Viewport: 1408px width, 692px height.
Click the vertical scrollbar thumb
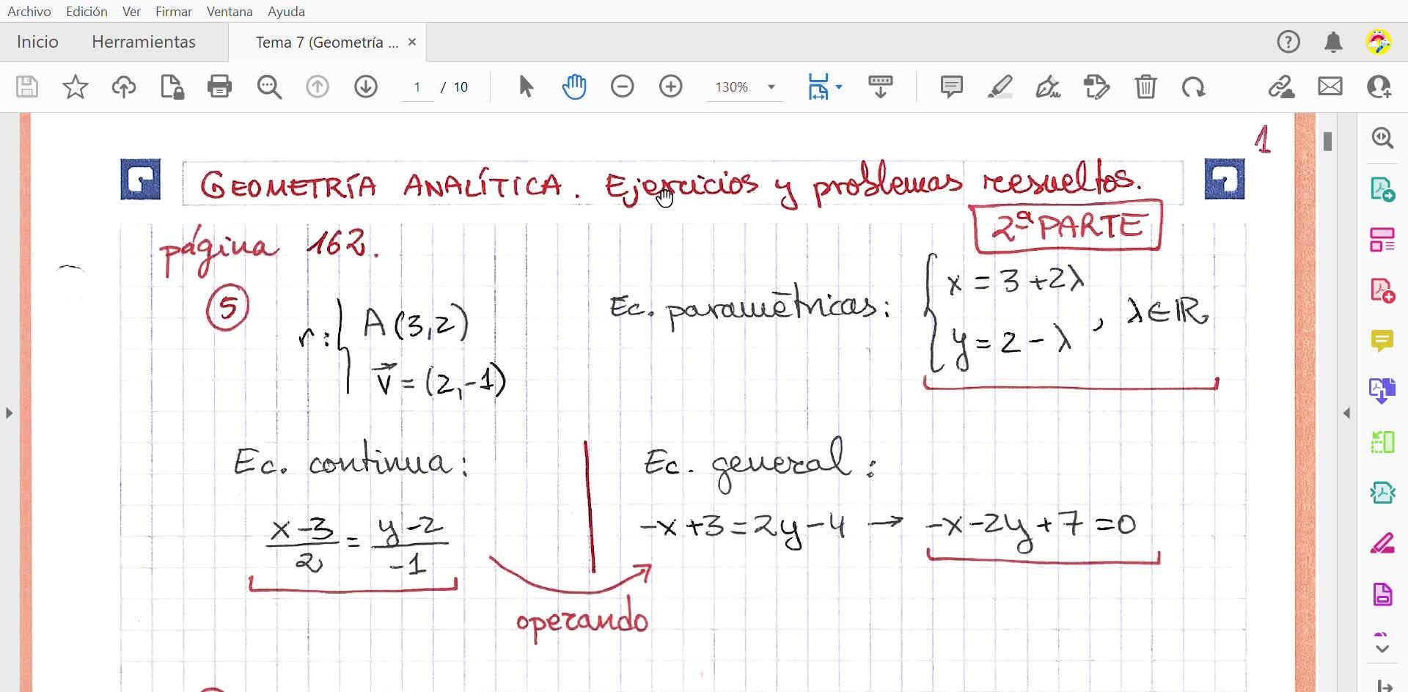pos(1327,141)
